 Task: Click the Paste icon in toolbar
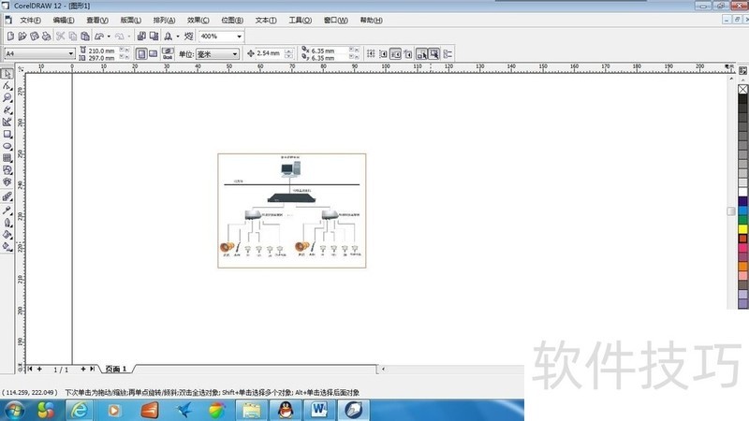pos(85,36)
